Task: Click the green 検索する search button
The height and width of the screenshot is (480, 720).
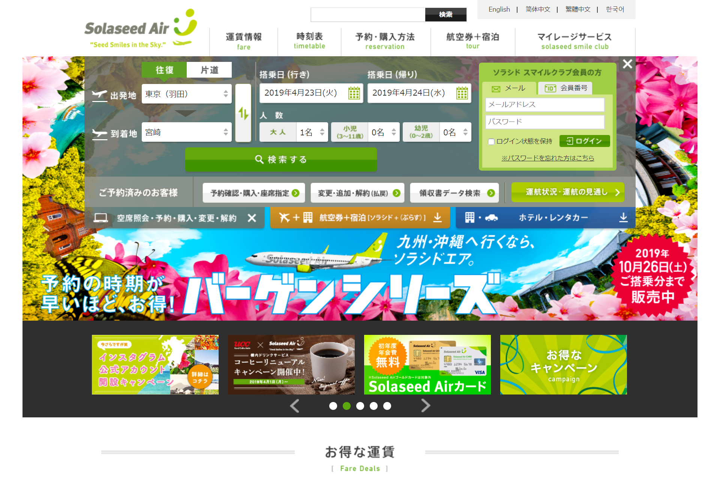Action: [x=281, y=159]
